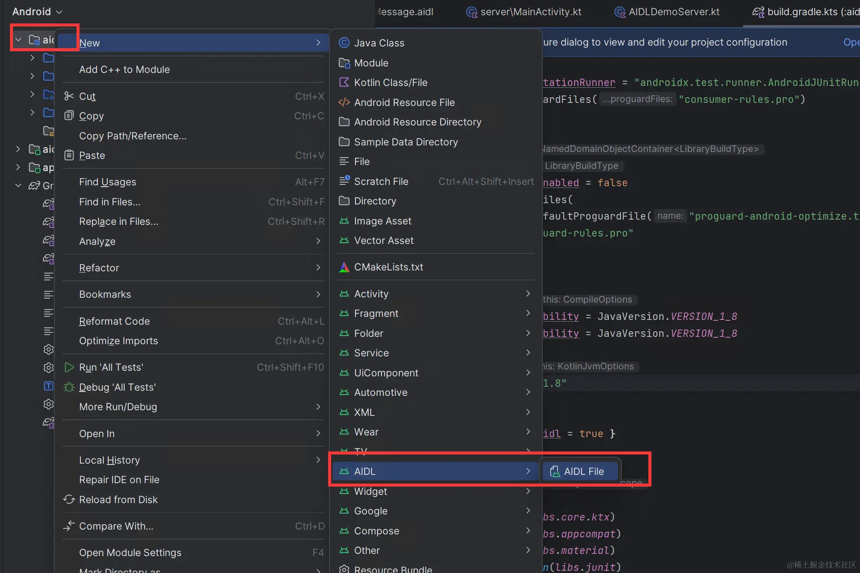
Task: Click the Java Class icon
Action: point(344,43)
